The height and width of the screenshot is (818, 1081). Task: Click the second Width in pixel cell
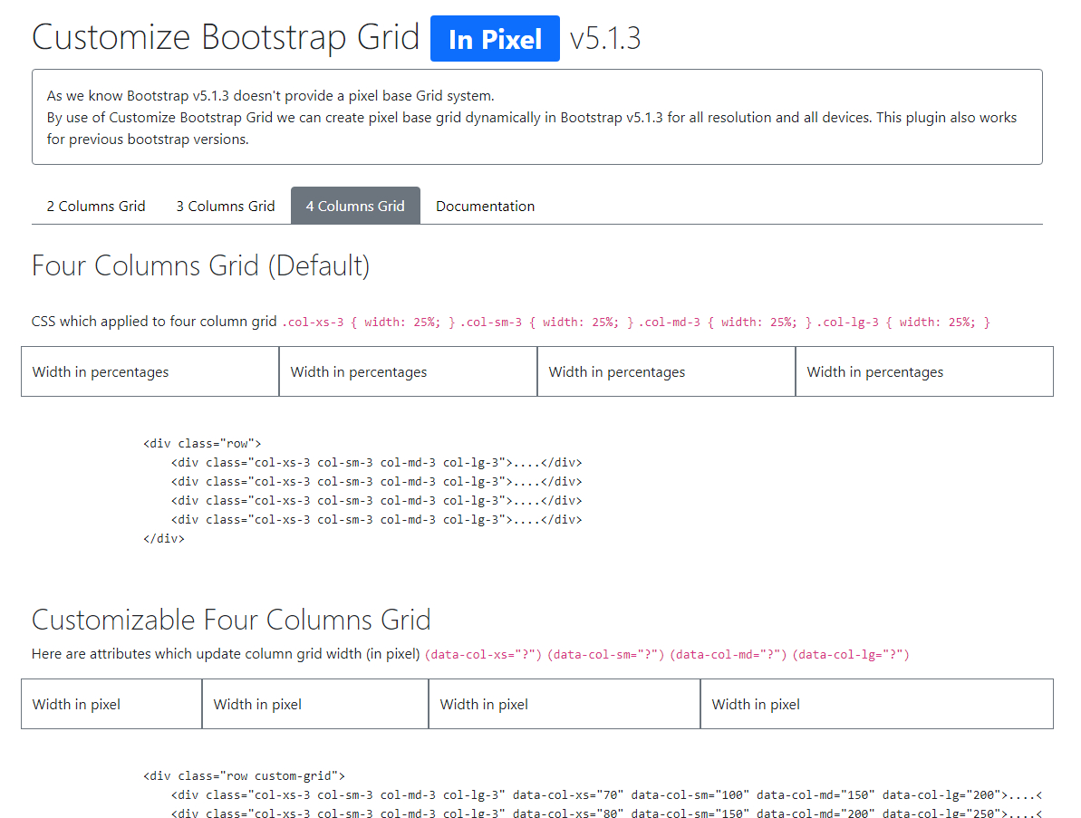tap(315, 704)
